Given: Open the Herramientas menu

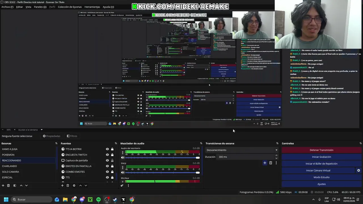Looking at the screenshot, I should [x=92, y=7].
